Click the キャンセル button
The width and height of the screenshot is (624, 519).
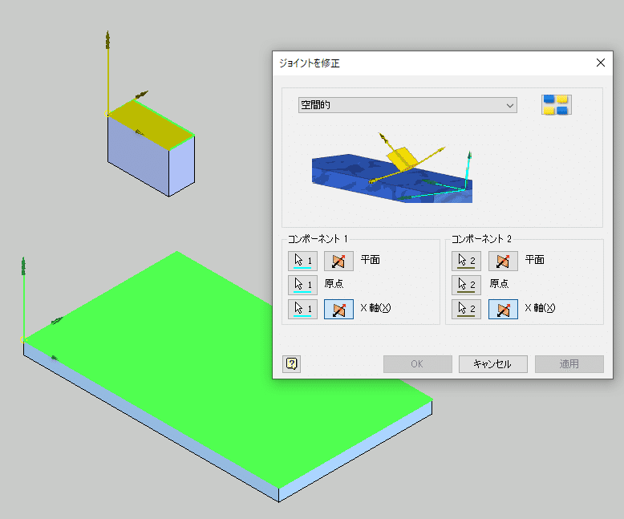[493, 363]
